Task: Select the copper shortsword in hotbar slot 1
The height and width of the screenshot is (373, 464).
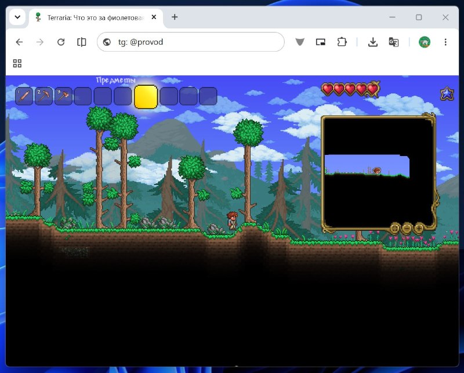Action: (x=24, y=96)
